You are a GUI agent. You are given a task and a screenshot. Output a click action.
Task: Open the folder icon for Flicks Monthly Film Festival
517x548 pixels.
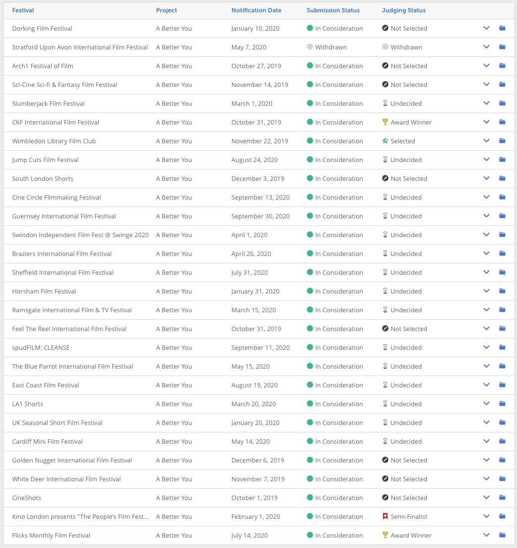click(x=502, y=535)
